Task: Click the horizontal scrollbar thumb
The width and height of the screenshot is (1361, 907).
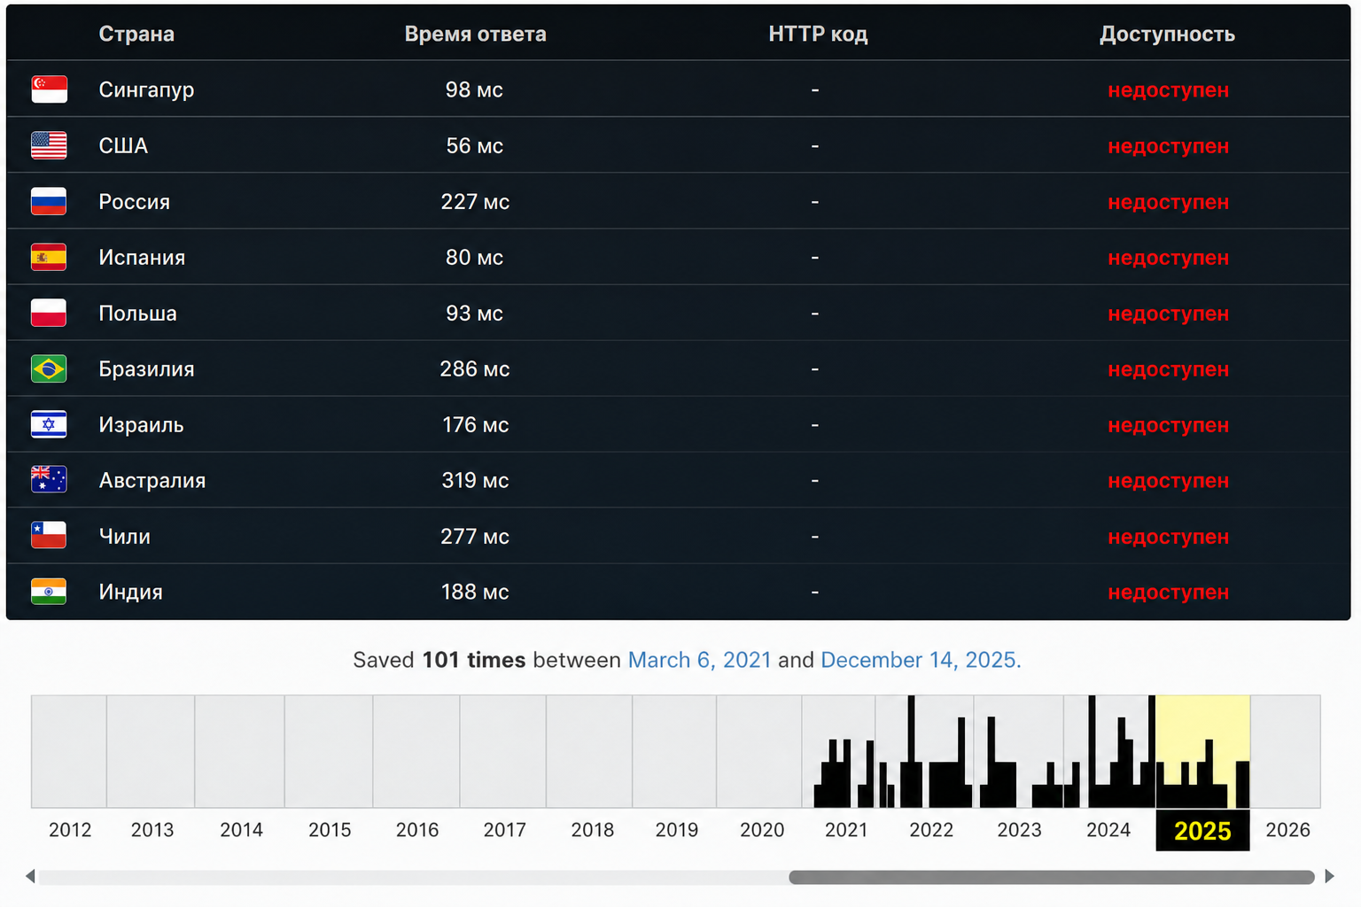Action: pos(1052,877)
